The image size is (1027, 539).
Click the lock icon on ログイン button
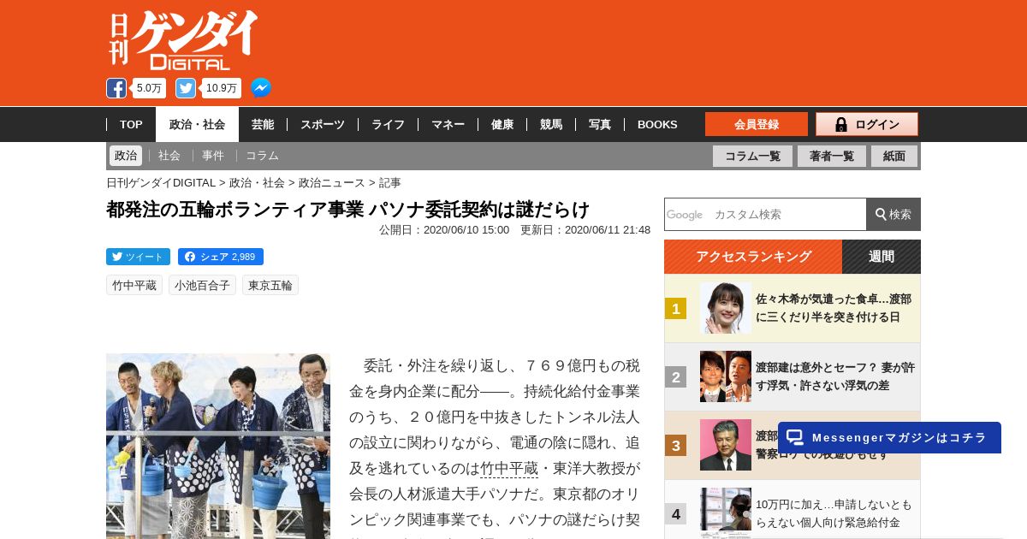coord(841,125)
